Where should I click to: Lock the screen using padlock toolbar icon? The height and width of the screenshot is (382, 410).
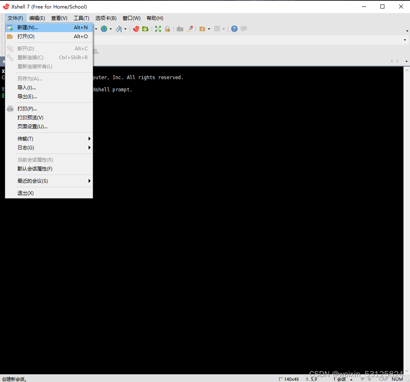pos(167,29)
